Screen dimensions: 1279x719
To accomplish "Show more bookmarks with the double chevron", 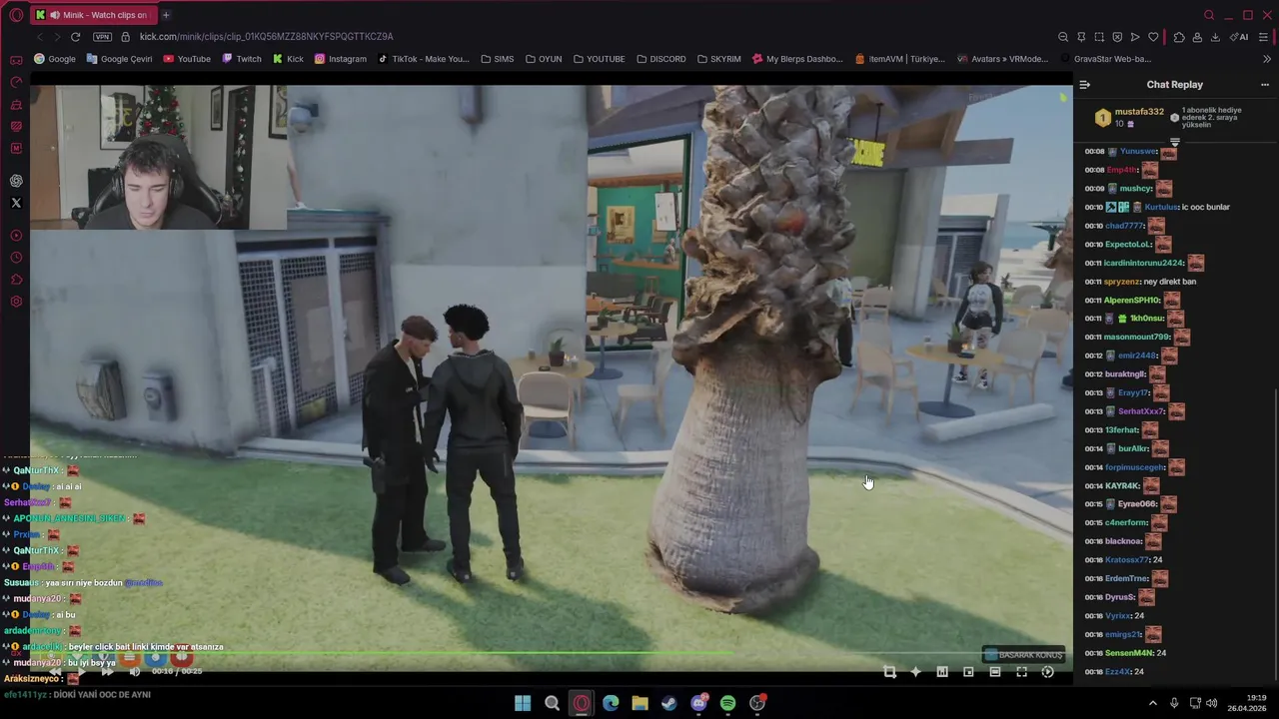I will point(1266,59).
